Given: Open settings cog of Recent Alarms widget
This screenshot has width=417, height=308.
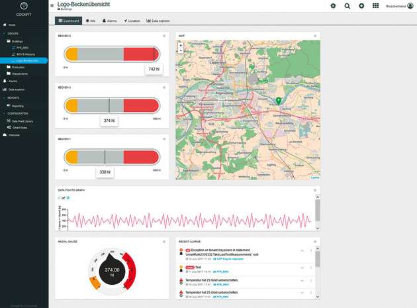Looking at the screenshot, I should point(315,242).
